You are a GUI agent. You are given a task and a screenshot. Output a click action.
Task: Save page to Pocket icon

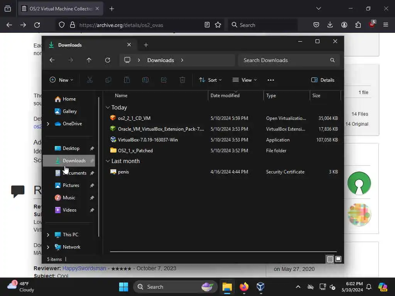[x=316, y=25]
